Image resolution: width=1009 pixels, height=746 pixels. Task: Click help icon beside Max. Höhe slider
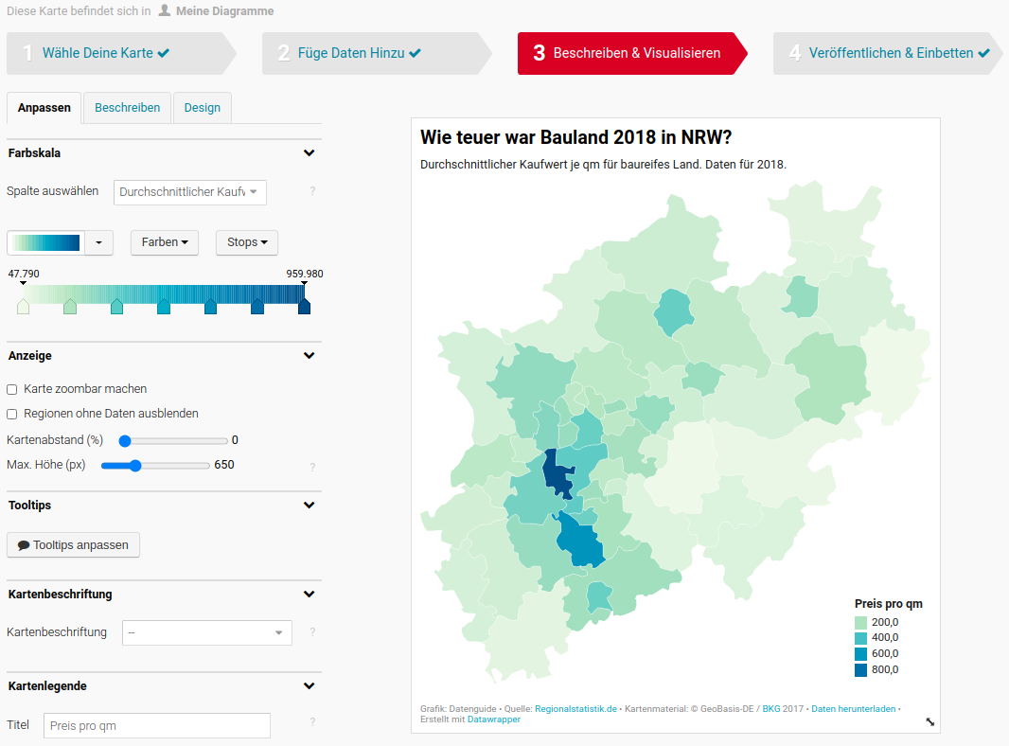pos(312,466)
